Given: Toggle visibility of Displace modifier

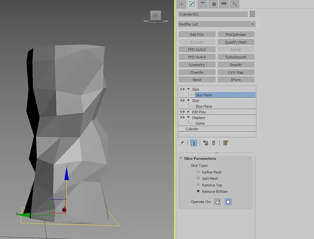Looking at the screenshot, I should click(x=182, y=117).
